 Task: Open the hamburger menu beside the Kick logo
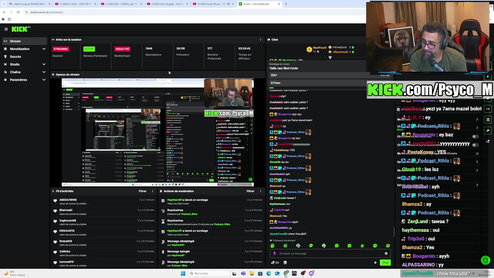pyautogui.click(x=6, y=29)
